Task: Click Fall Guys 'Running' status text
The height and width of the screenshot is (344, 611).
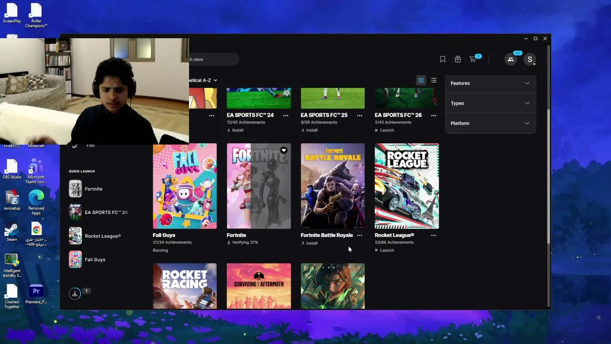Action: pyautogui.click(x=160, y=250)
